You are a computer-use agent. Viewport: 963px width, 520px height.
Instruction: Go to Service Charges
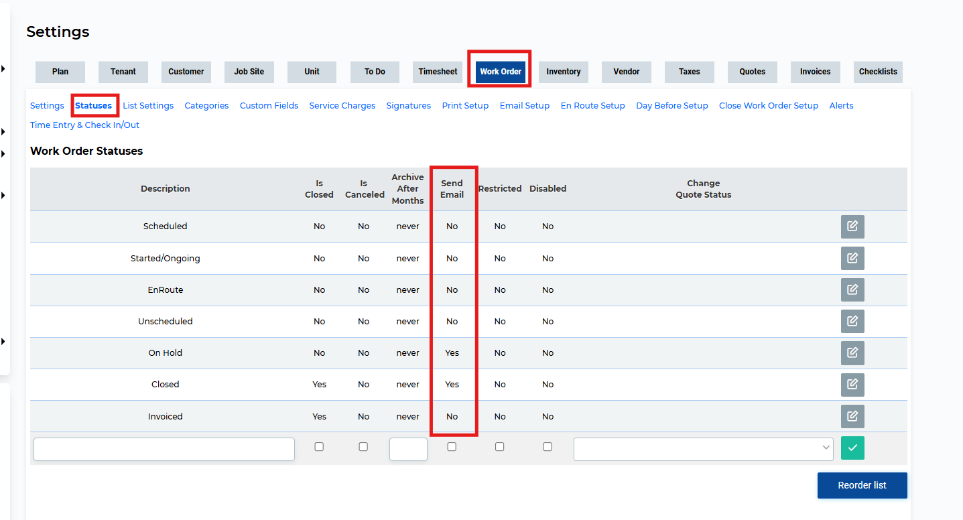point(342,106)
